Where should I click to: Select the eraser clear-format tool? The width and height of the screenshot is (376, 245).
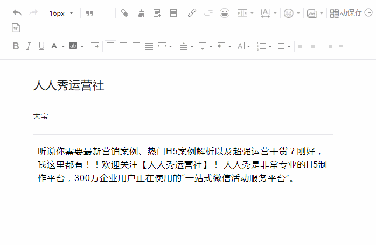click(124, 13)
